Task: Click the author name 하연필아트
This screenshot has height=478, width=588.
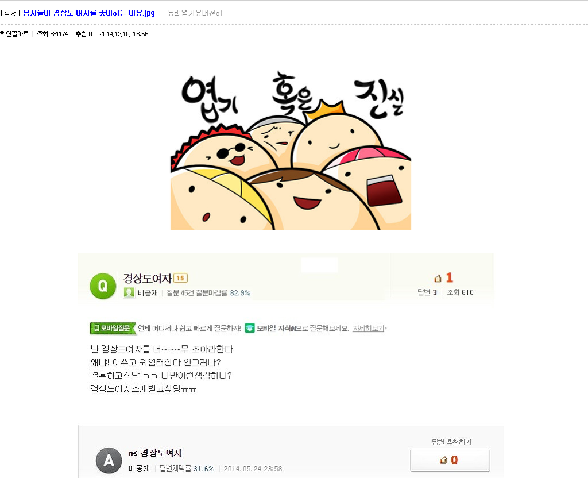Action: 14,34
